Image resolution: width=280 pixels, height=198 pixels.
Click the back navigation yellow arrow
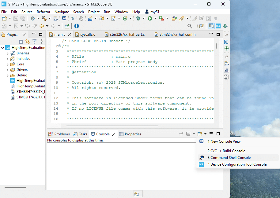(x=42, y=26)
